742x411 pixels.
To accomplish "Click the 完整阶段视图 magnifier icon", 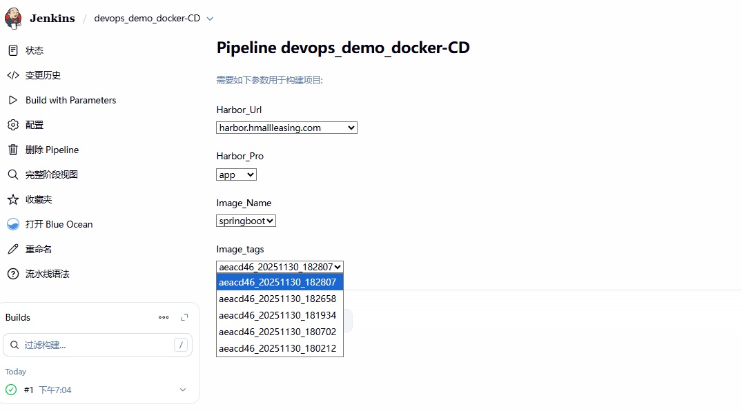I will point(12,174).
